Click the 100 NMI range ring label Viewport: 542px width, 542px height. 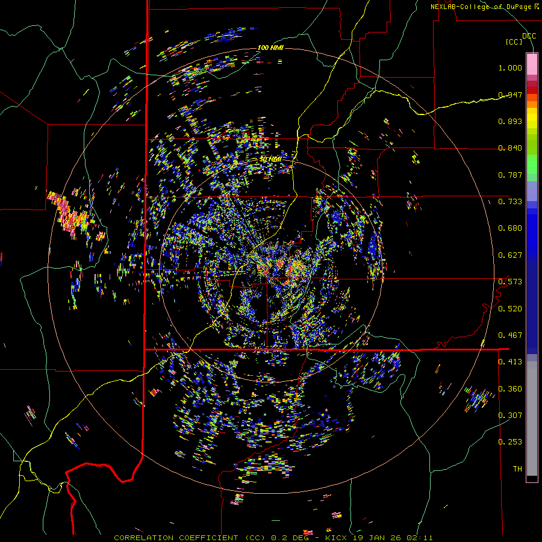tap(270, 48)
